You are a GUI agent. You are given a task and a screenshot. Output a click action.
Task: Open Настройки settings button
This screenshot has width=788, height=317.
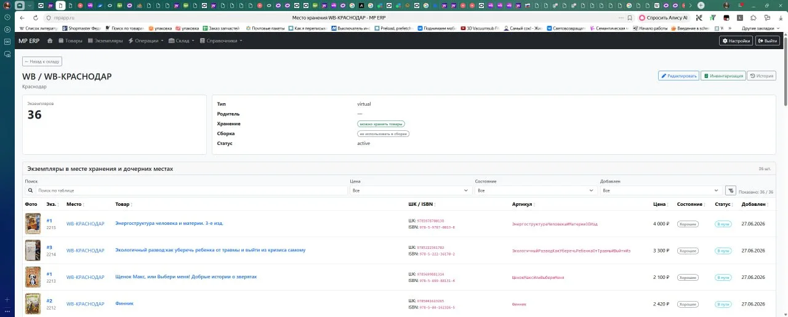coord(736,41)
